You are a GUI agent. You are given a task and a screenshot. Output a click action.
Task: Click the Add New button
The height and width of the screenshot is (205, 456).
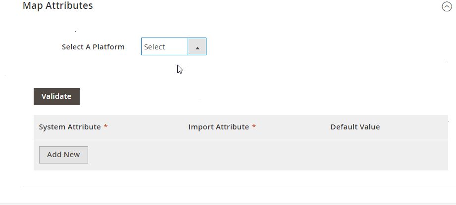(x=63, y=155)
